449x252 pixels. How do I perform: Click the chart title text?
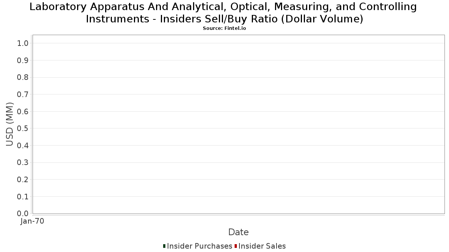[x=224, y=13]
